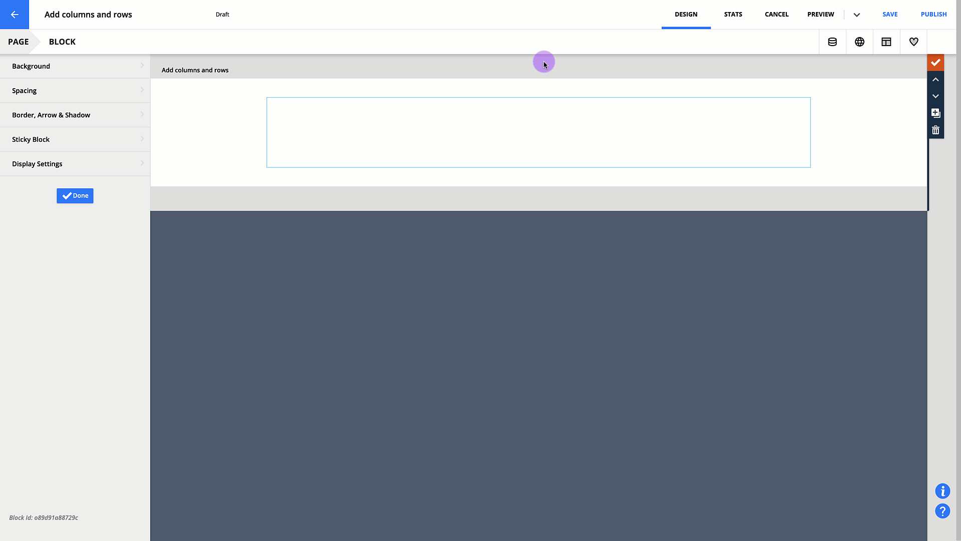
Task: Click the DESIGN tab at top
Action: point(686,15)
